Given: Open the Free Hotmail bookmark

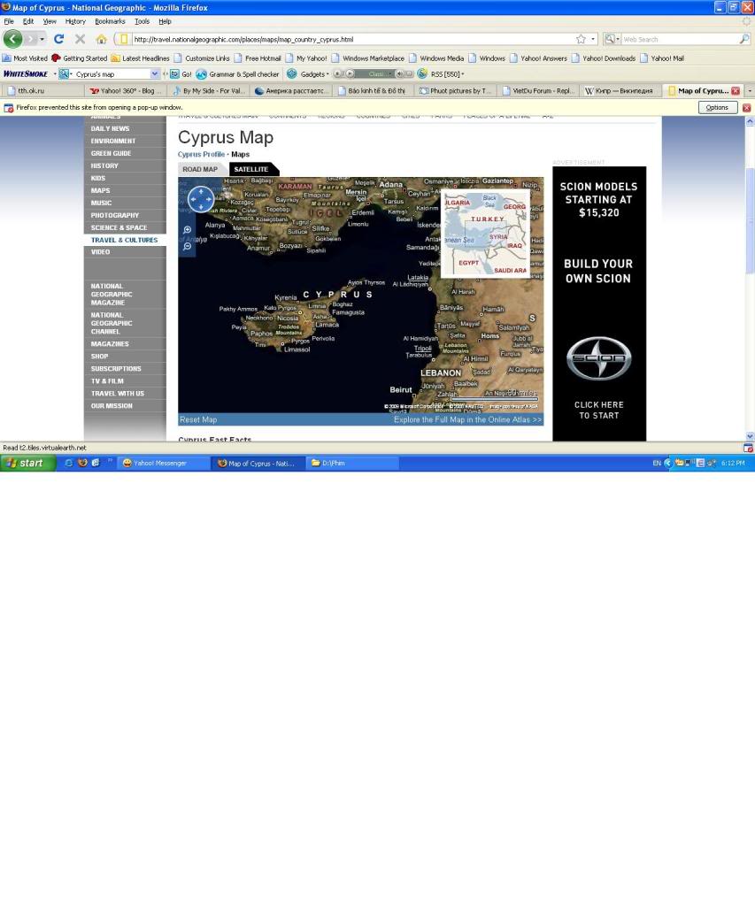Looking at the screenshot, I should pos(258,58).
